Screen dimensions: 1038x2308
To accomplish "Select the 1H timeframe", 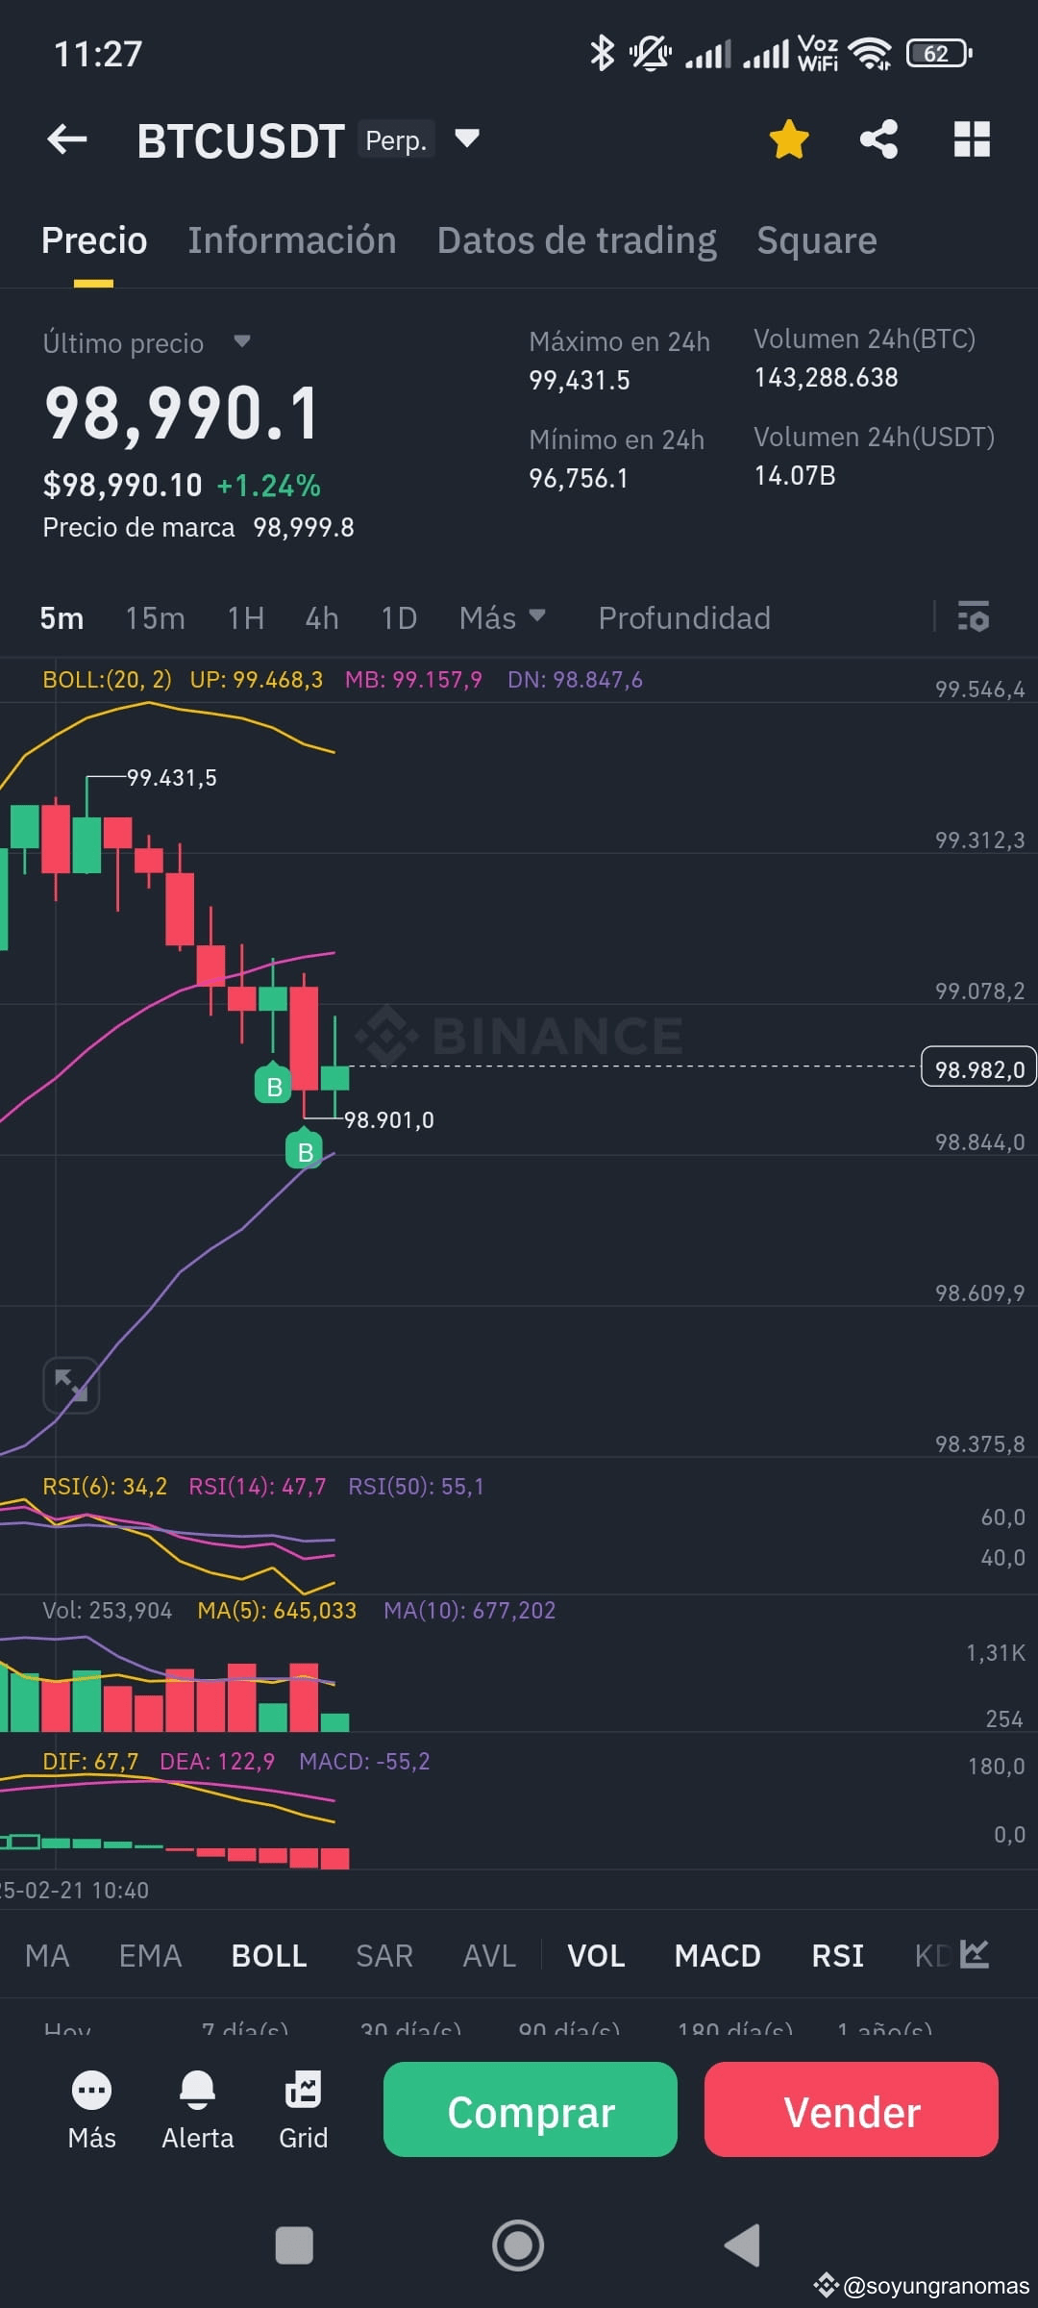I will 246,618.
